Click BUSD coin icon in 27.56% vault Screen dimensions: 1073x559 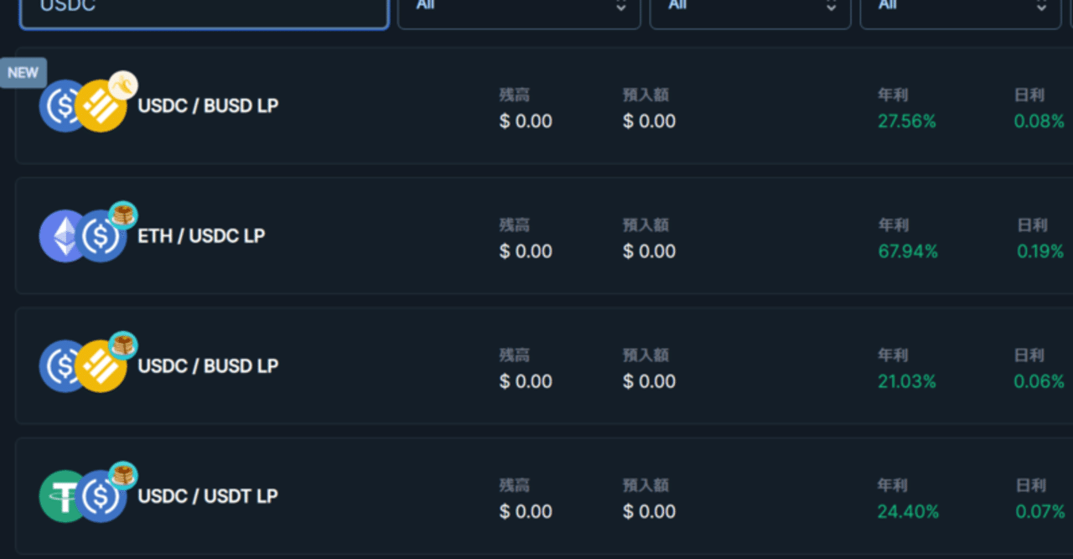pyautogui.click(x=101, y=106)
